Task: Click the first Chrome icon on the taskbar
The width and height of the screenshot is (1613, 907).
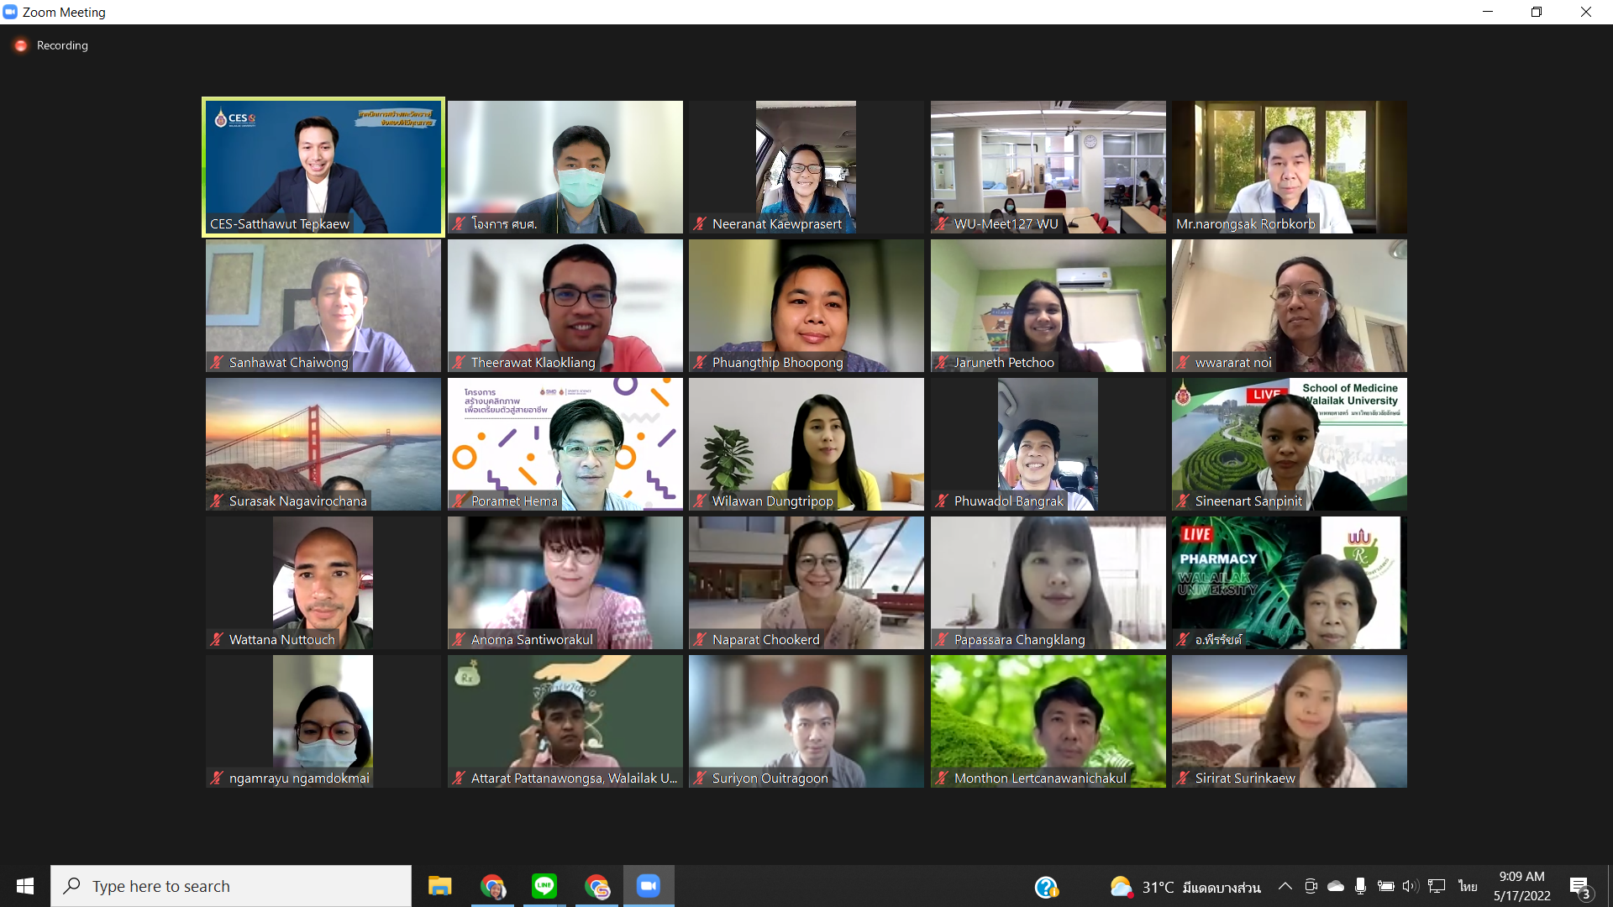Action: click(x=492, y=886)
